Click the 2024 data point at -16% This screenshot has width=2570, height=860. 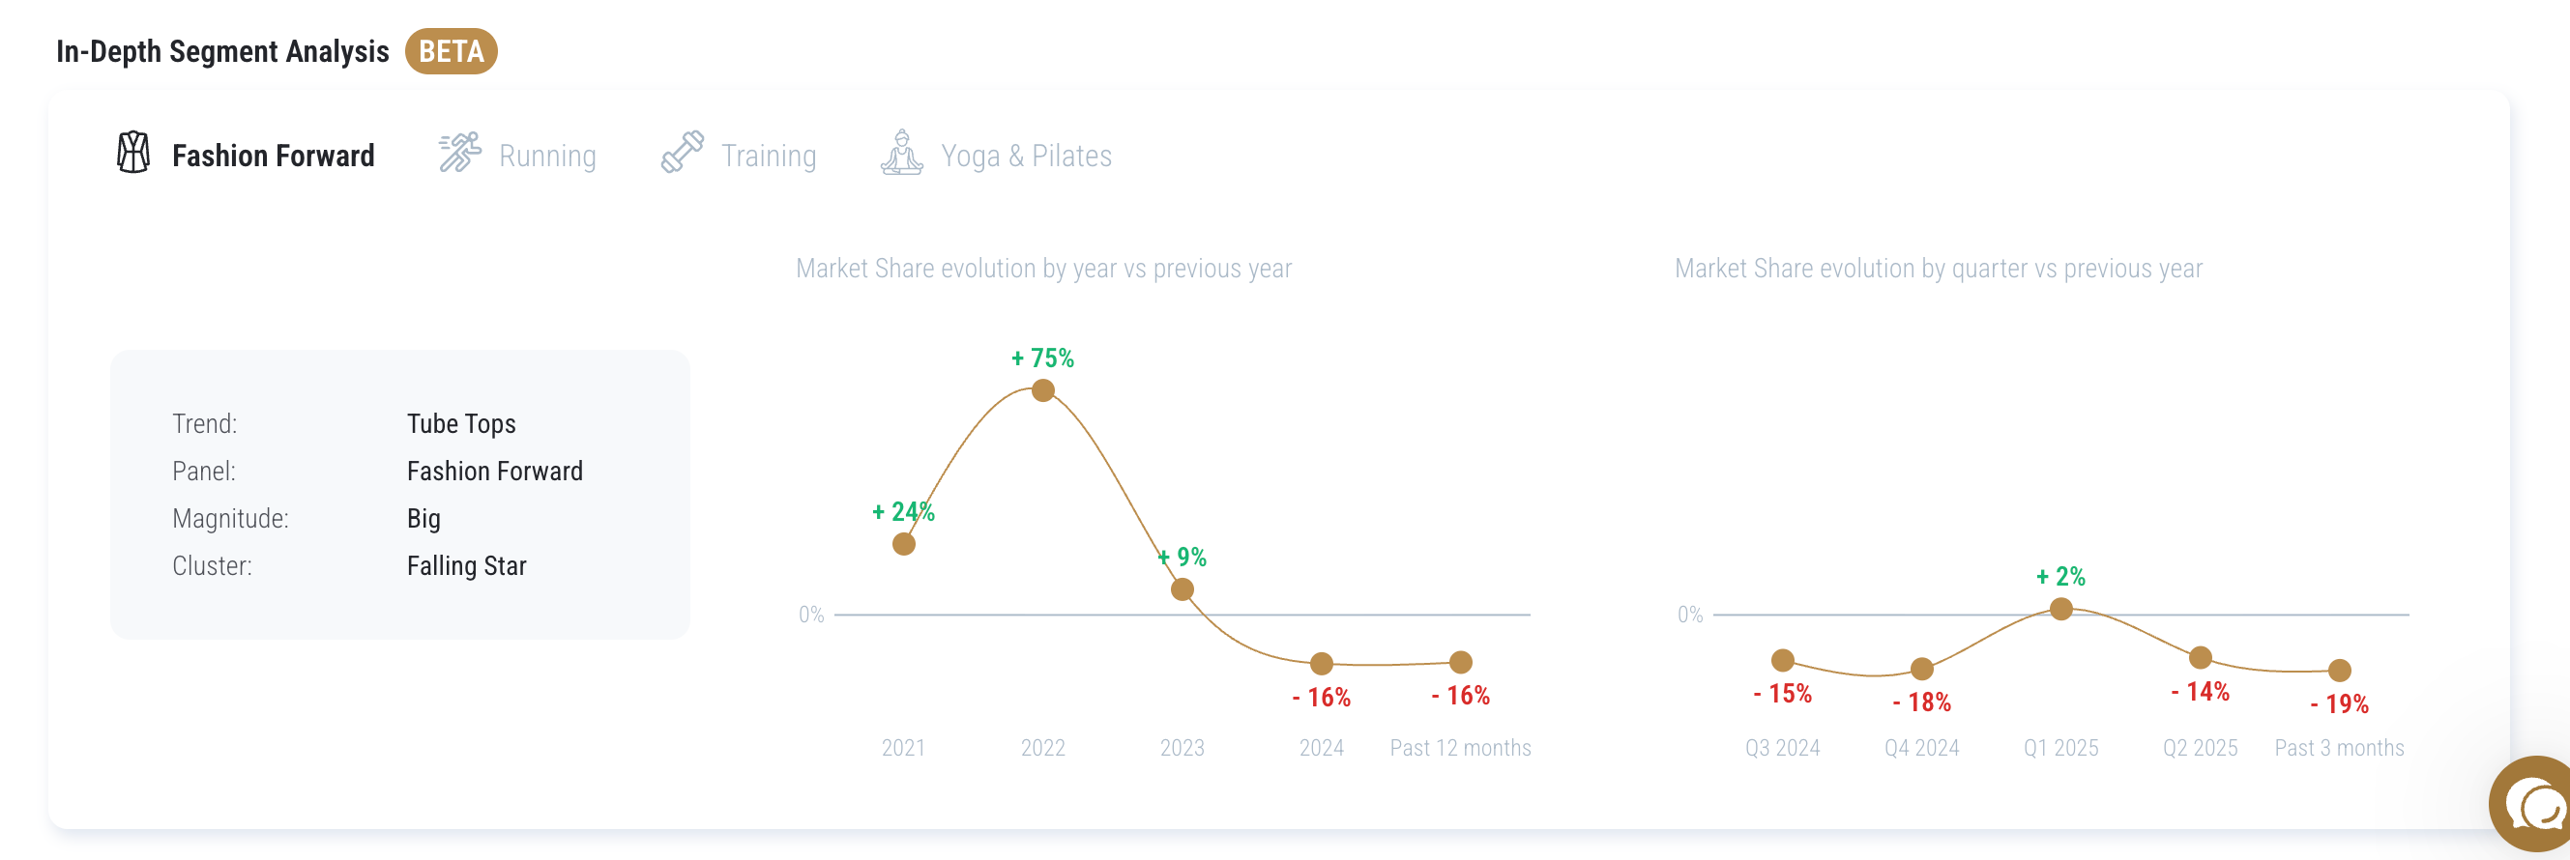(1321, 663)
